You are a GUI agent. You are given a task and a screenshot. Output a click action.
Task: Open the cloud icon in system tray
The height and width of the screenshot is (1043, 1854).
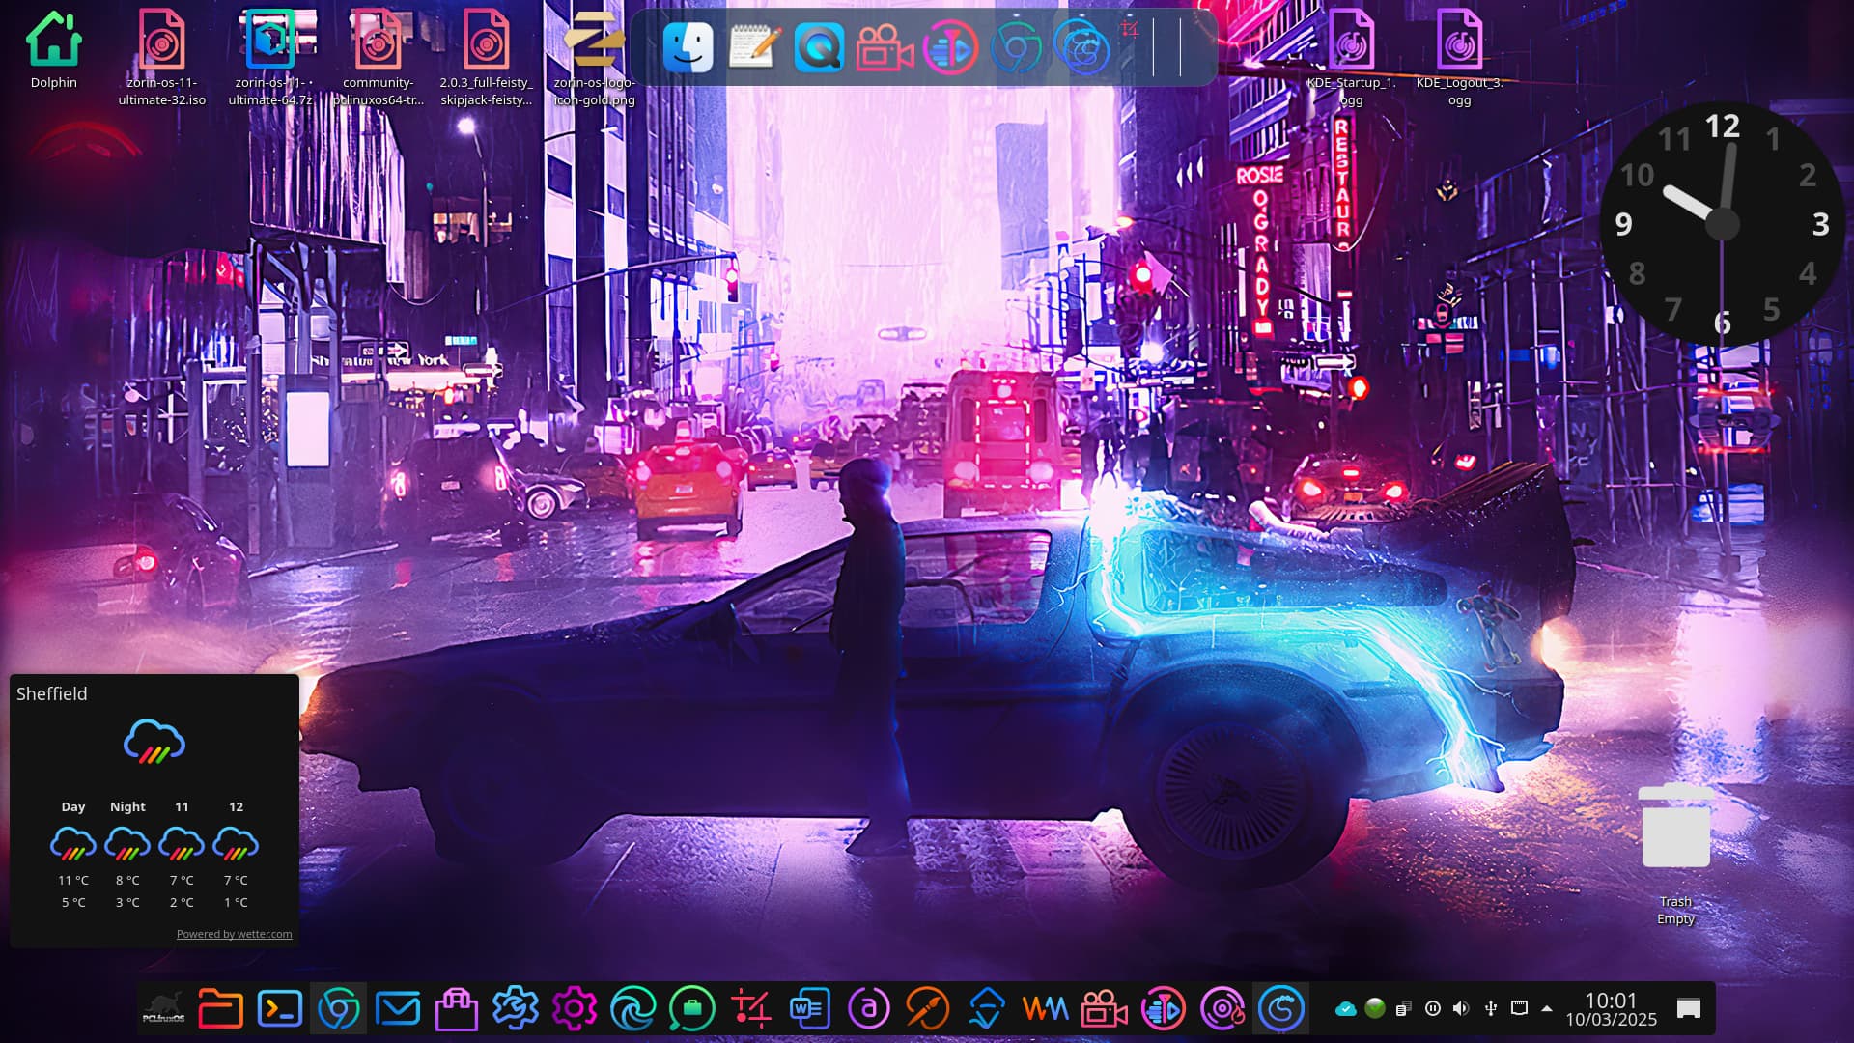1345,1008
